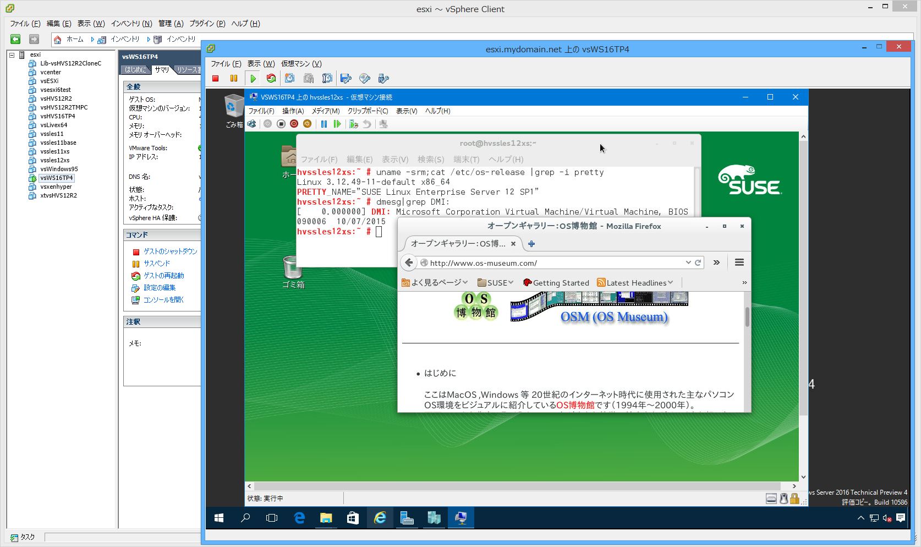Select vcenter VM in inventory tree
Screen dimensions: 921x547
click(x=50, y=72)
